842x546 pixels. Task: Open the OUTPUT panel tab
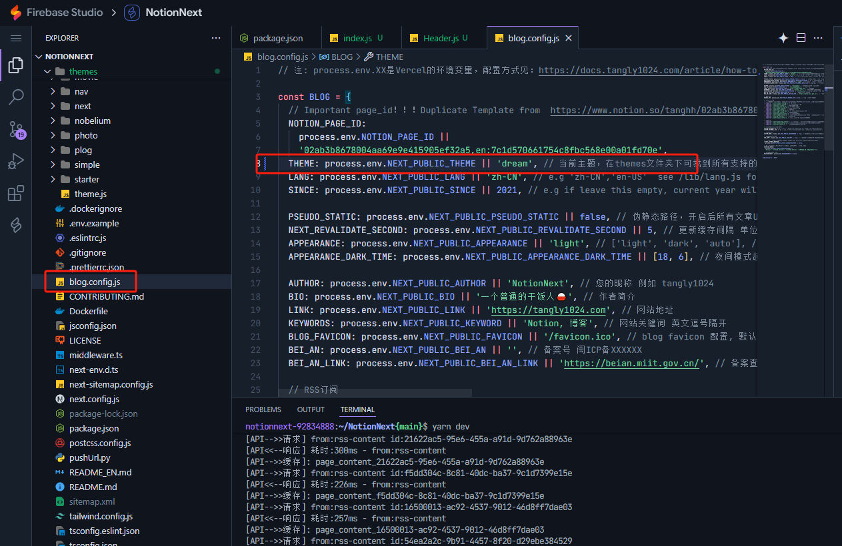(x=311, y=409)
